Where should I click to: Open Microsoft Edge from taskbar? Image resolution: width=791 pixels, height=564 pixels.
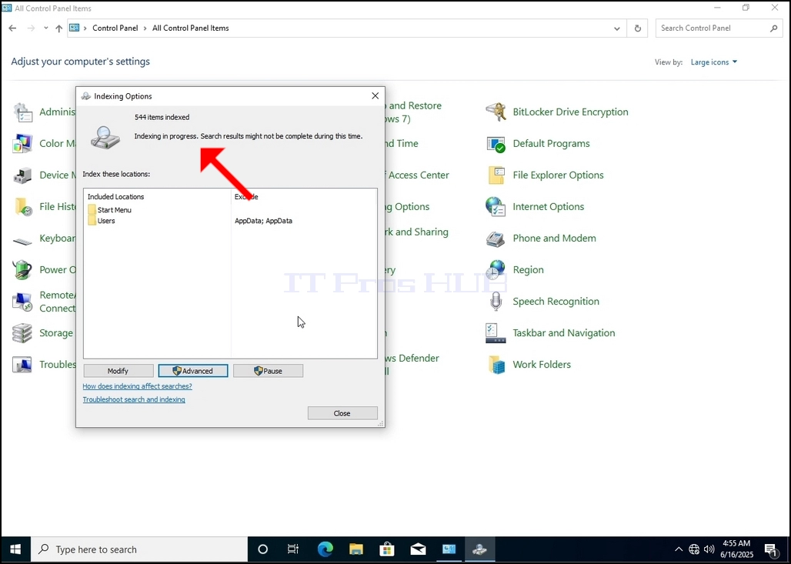325,549
